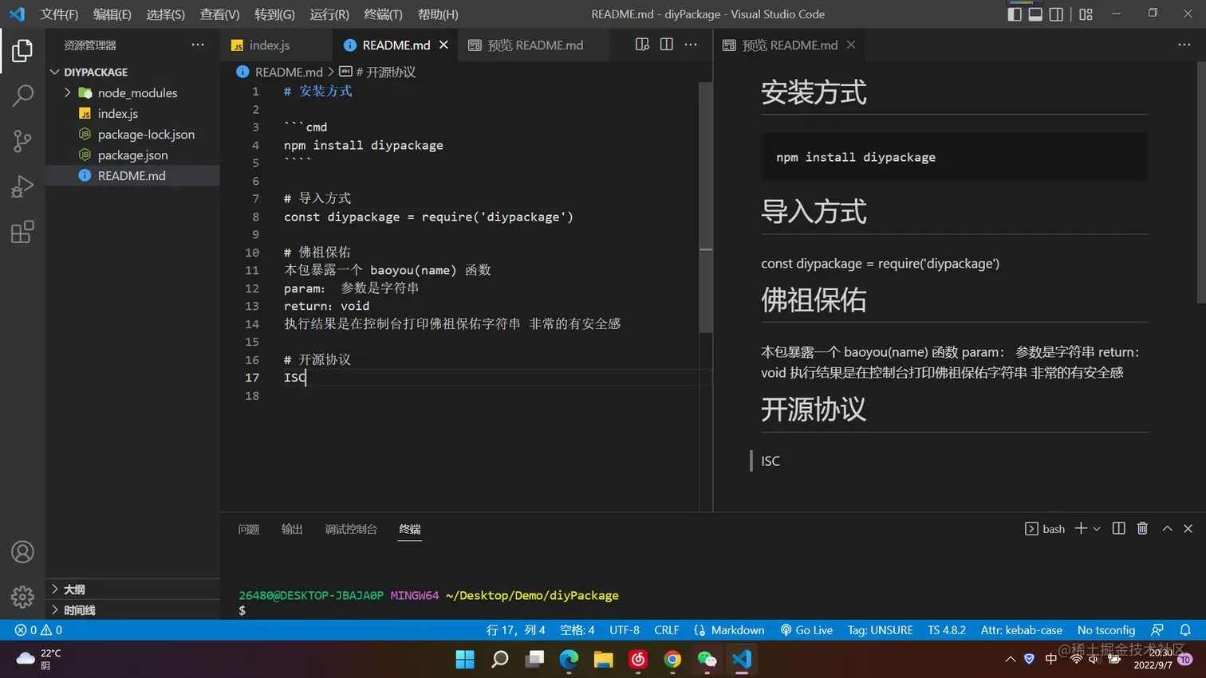Open the 编辑(E) menu
Image resolution: width=1206 pixels, height=678 pixels.
pos(112,14)
